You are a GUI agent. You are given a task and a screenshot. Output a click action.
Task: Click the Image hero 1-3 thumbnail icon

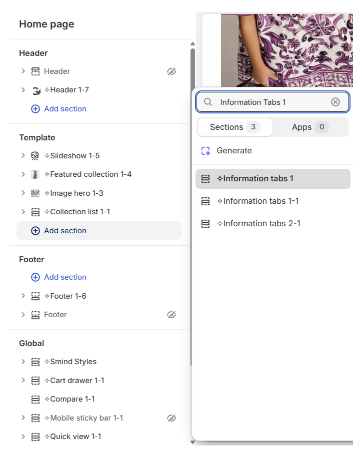35,193
